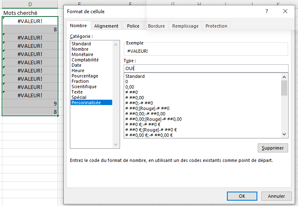Click in the Type input field

[x=206, y=68]
